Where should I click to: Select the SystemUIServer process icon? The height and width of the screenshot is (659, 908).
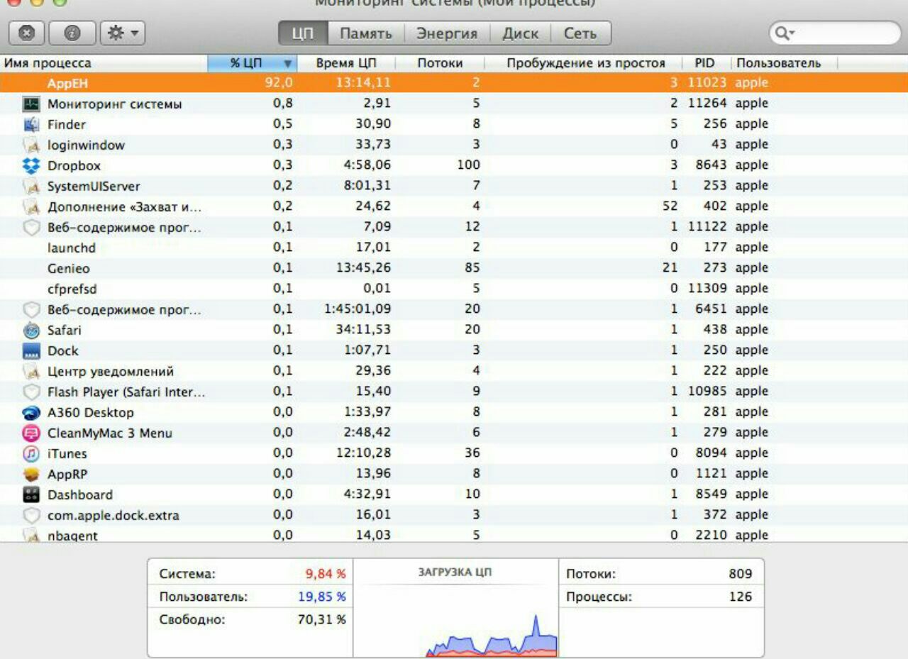tap(31, 187)
